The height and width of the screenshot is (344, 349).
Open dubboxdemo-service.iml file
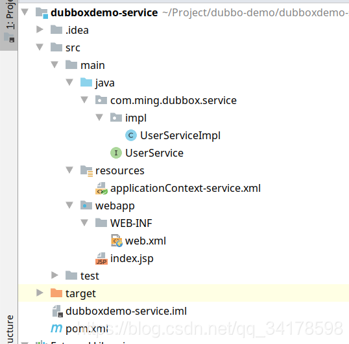click(126, 311)
